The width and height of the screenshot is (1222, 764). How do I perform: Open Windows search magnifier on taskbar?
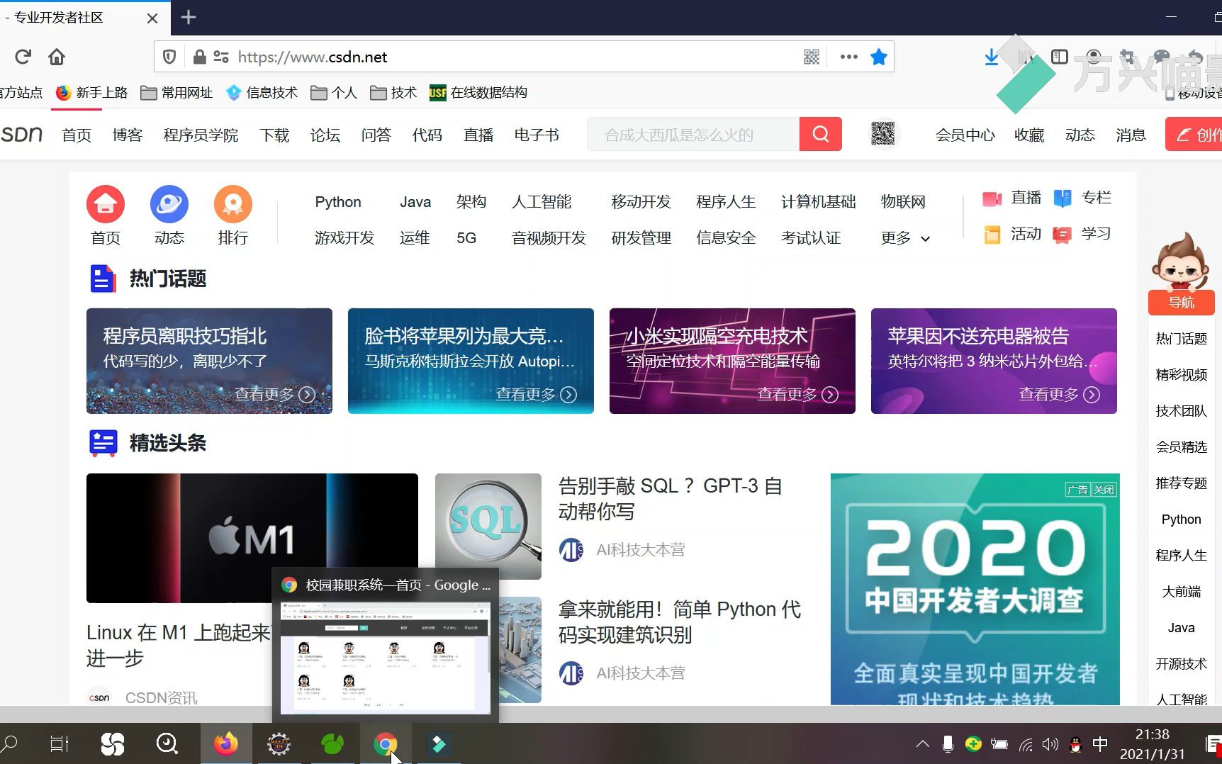(10, 743)
